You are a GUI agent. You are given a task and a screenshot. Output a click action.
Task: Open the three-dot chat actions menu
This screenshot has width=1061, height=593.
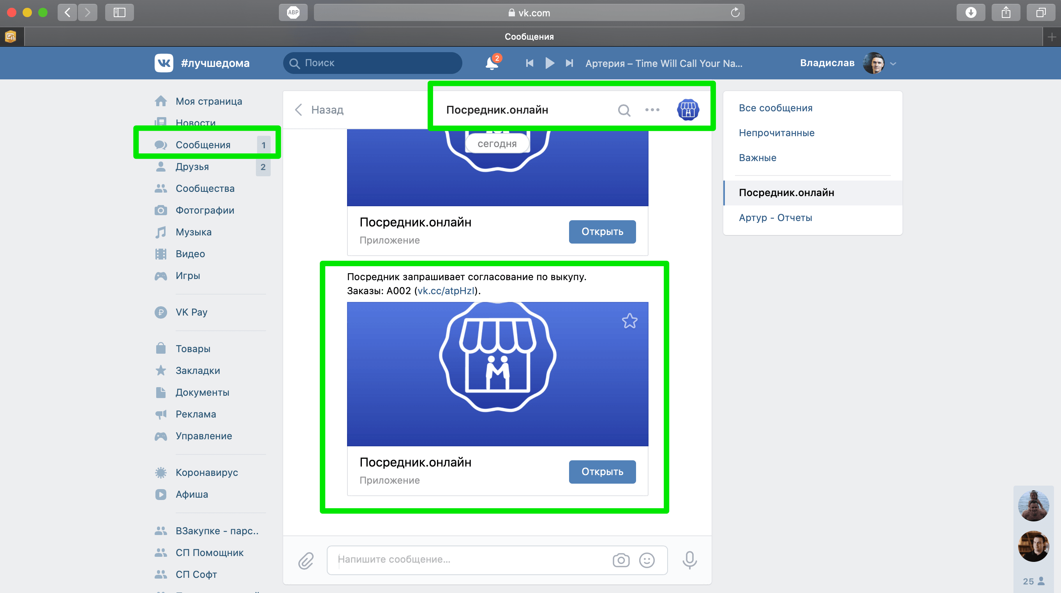[652, 110]
